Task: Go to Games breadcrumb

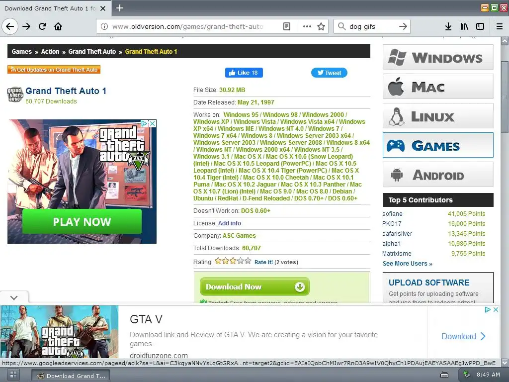Action: (22, 52)
